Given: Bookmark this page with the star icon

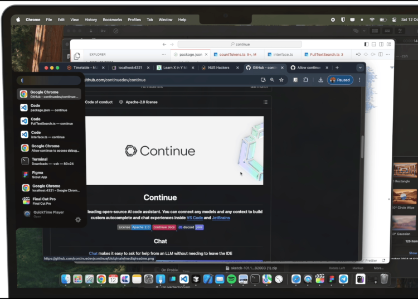Looking at the screenshot, I should pos(281,80).
